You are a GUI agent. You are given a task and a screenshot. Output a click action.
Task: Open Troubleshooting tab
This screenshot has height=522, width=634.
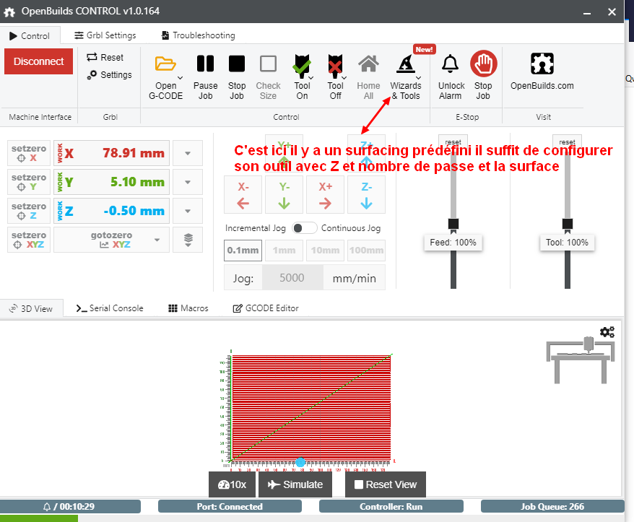pyautogui.click(x=198, y=35)
